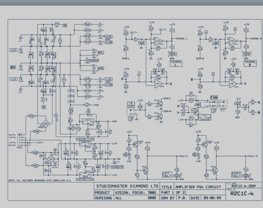Viewport: 263px width, 208px height.
Task: Click the 900E version text
Action: (x=152, y=198)
